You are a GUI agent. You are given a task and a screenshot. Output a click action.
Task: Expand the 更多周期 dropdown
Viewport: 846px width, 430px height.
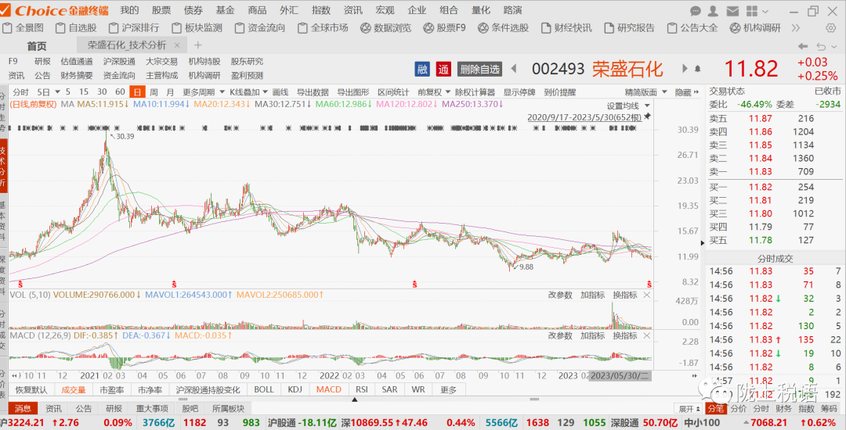(202, 92)
